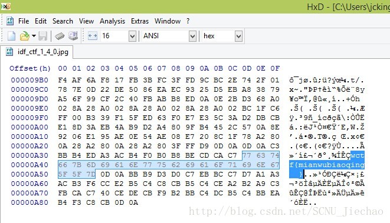Image resolution: width=390 pixels, height=223 pixels.
Task: Open the bytes per row dropdown showing 16
Action: tap(132, 36)
